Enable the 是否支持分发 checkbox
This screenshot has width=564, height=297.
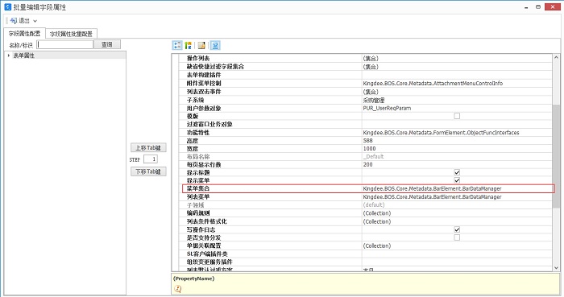pos(457,237)
